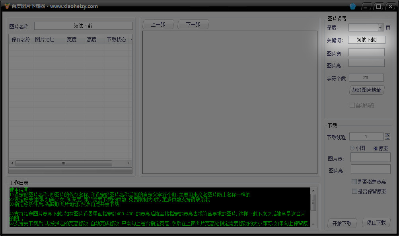Click 开始下载 button
Screen dimensions: 399x236
(x=342, y=223)
